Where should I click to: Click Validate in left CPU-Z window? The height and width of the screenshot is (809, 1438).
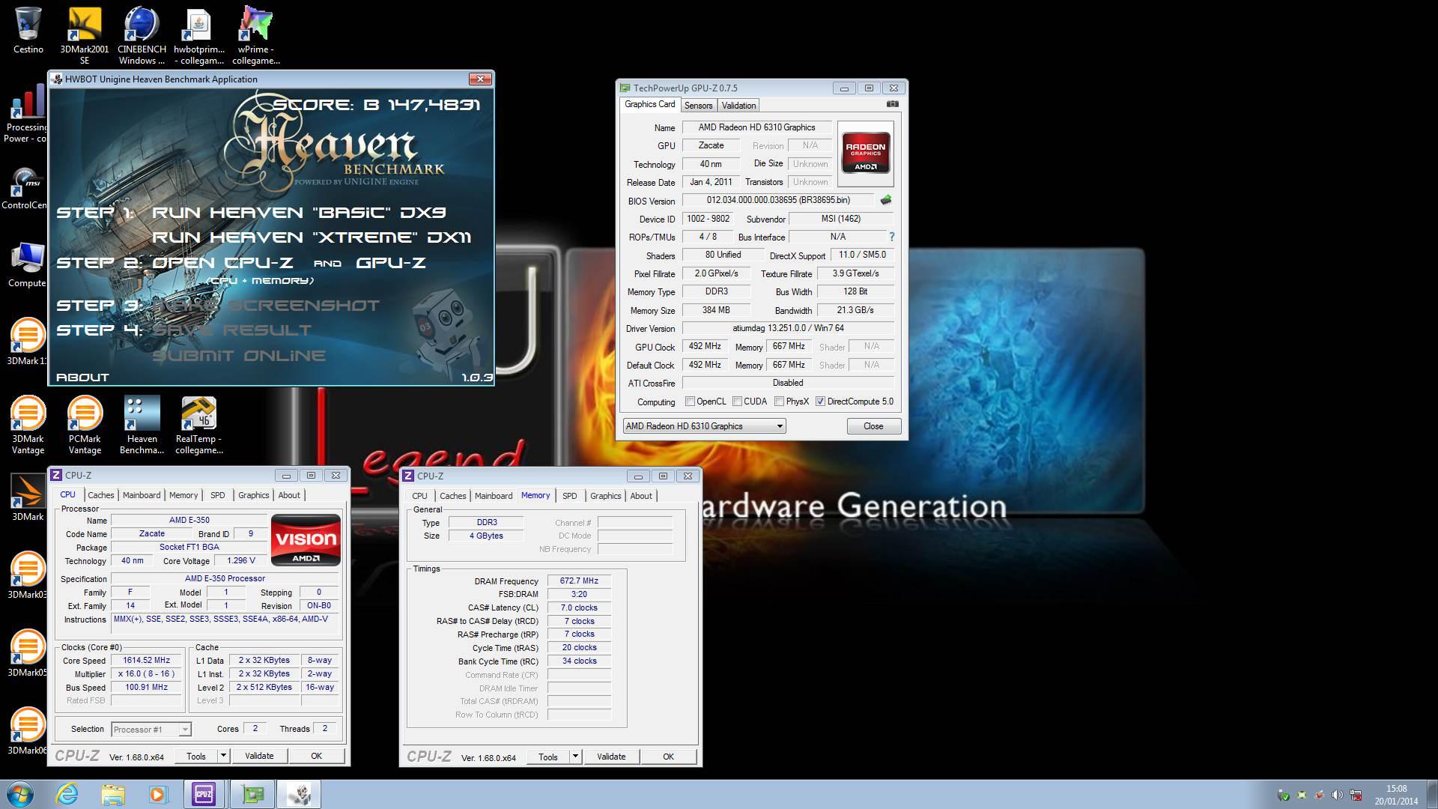pos(259,756)
